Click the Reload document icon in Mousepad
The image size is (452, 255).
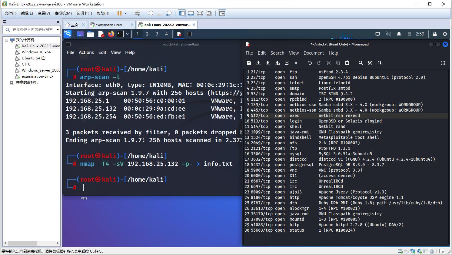(287, 63)
